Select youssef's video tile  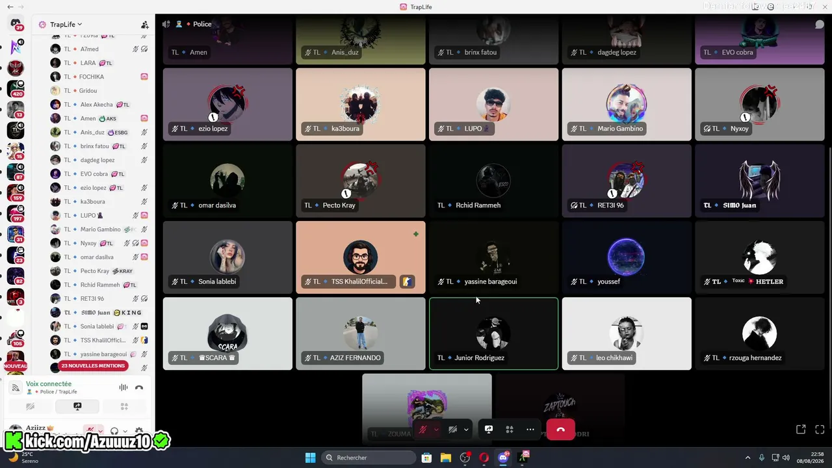point(627,257)
